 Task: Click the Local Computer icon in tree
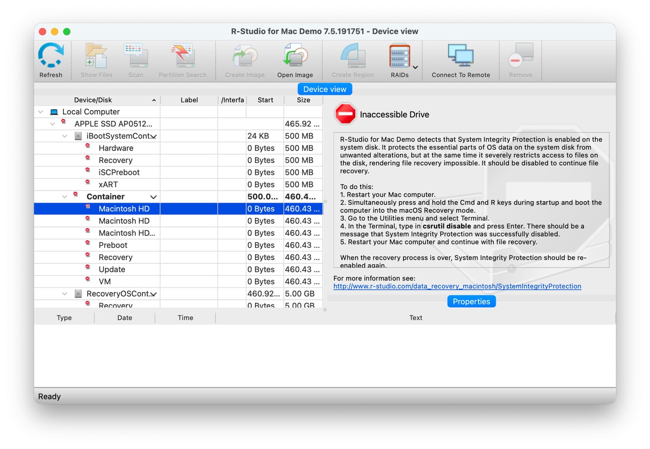point(54,112)
